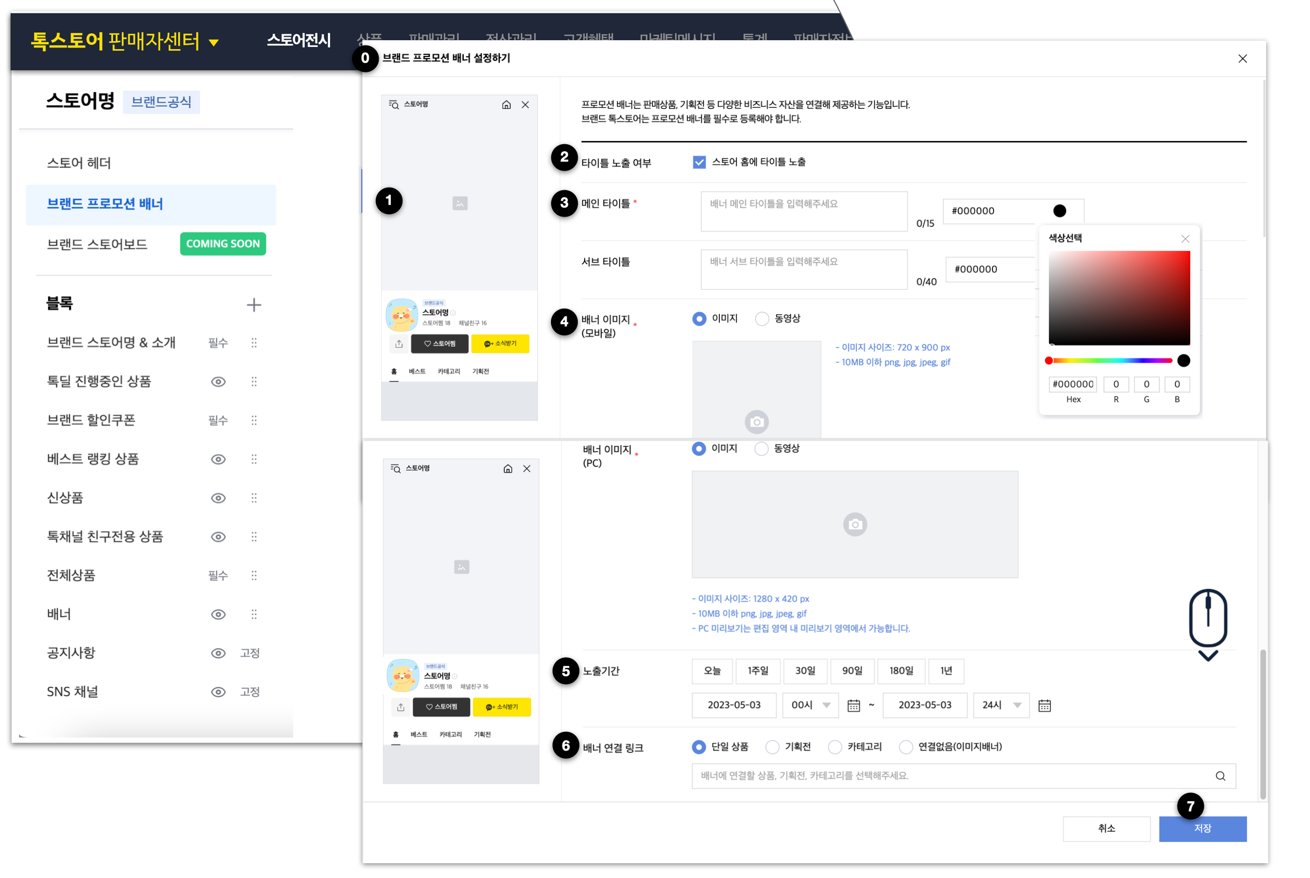Click the black color swatch for main title
Viewport: 1310px width, 878px height.
(1059, 211)
